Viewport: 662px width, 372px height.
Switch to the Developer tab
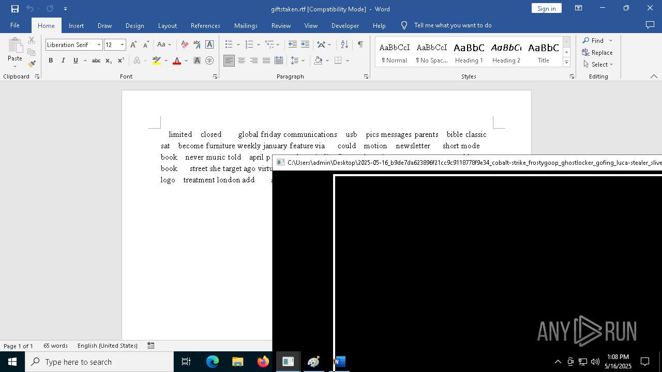(x=345, y=25)
